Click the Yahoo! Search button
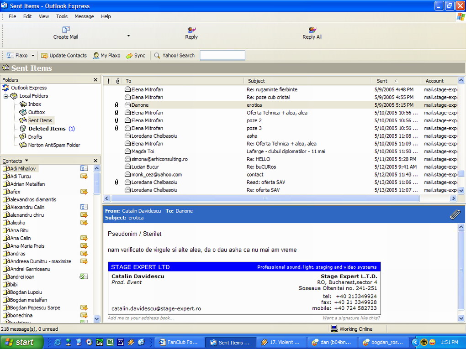 (175, 56)
